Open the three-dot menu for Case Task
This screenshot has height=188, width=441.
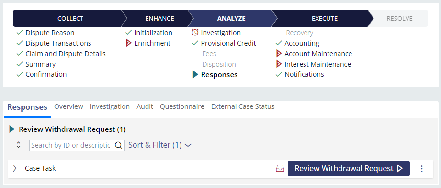(421, 168)
